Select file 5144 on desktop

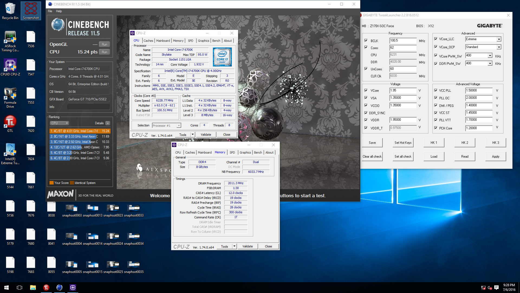point(10,180)
